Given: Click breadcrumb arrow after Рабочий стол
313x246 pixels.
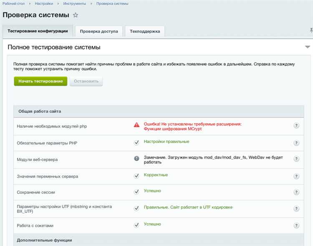Looking at the screenshot, I should (x=30, y=4).
